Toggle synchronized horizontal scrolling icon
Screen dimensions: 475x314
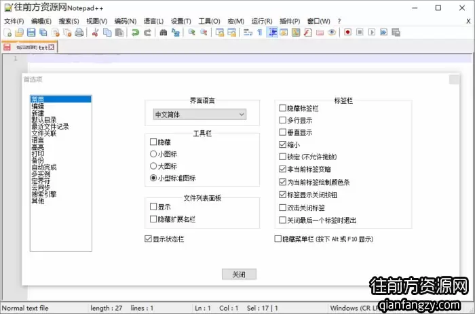[232, 32]
